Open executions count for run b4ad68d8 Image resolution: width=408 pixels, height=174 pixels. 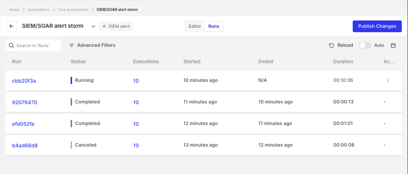pyautogui.click(x=136, y=145)
